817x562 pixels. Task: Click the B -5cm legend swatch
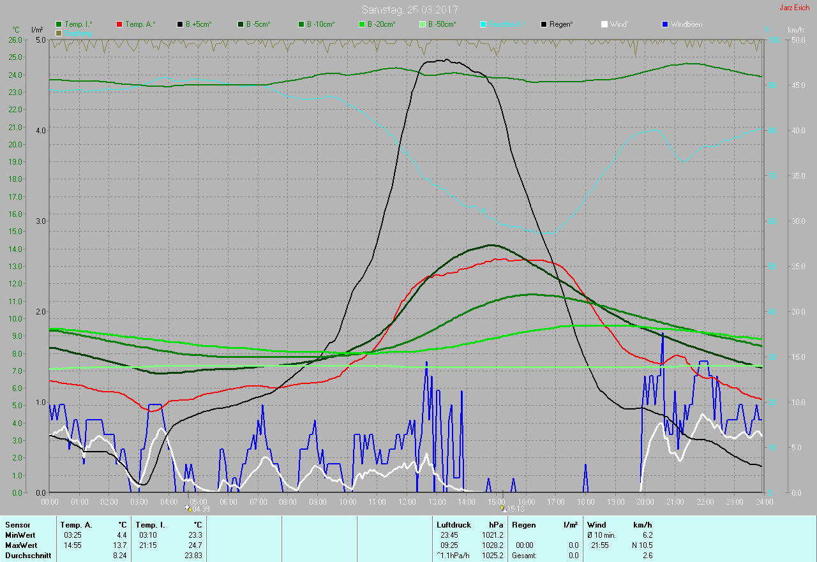click(x=241, y=24)
